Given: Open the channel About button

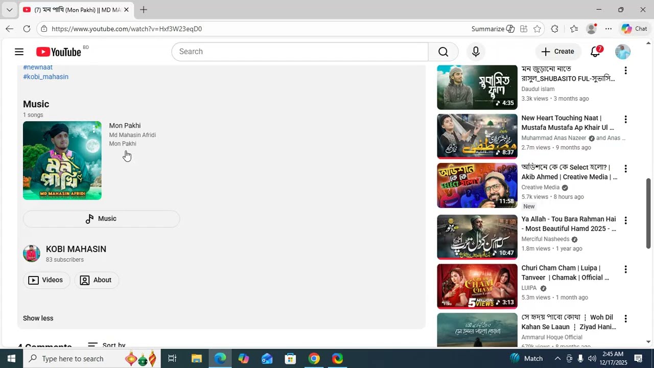Looking at the screenshot, I should pyautogui.click(x=97, y=280).
